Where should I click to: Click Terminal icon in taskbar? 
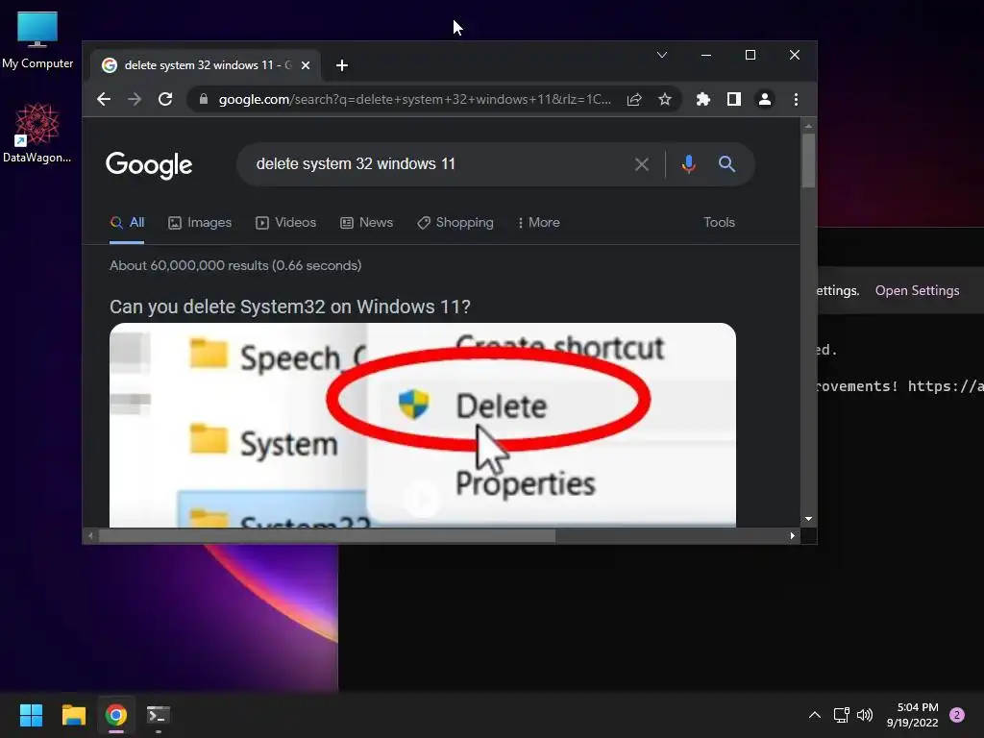[158, 715]
